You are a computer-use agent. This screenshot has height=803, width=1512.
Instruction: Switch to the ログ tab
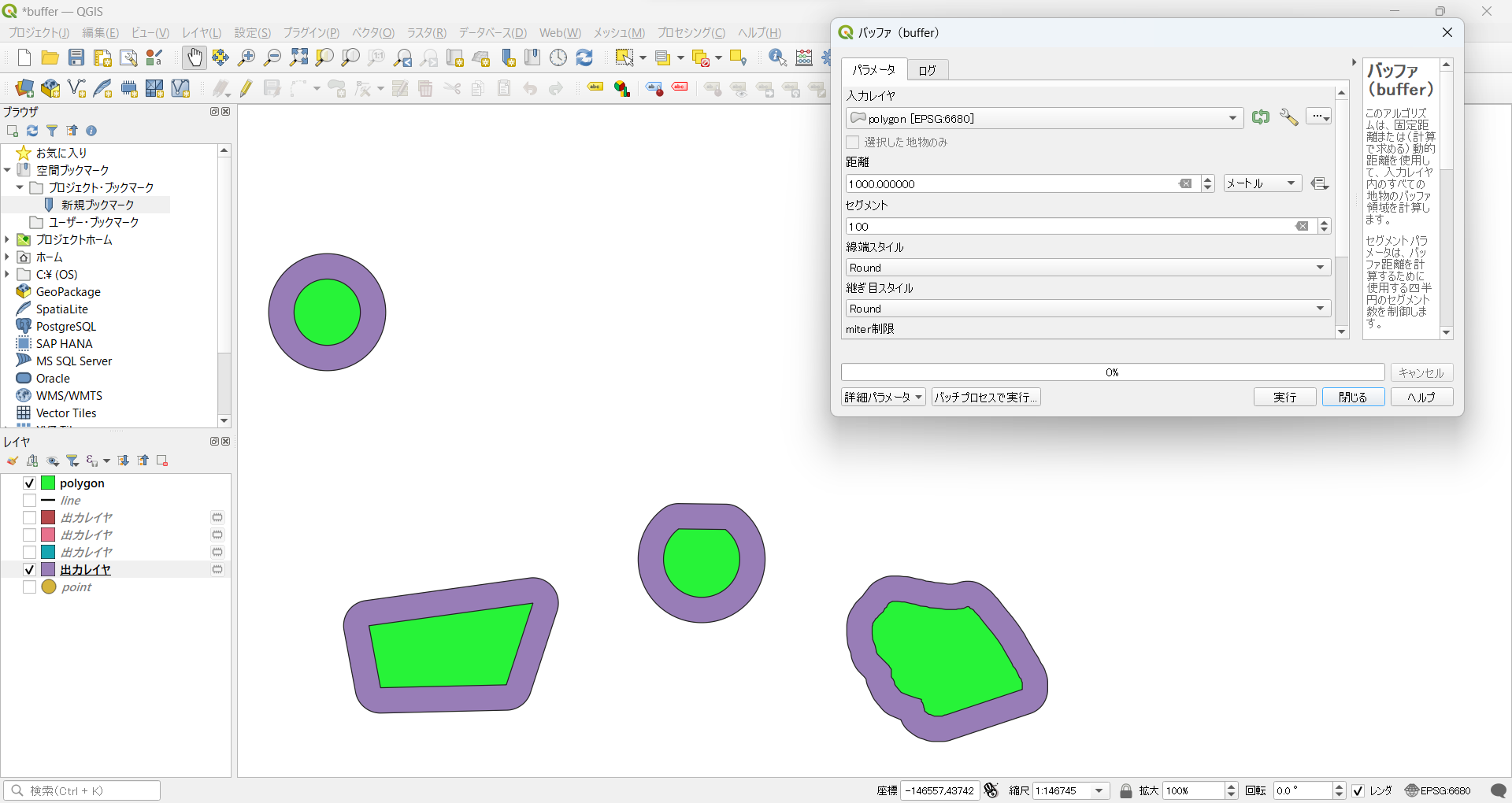tap(927, 70)
